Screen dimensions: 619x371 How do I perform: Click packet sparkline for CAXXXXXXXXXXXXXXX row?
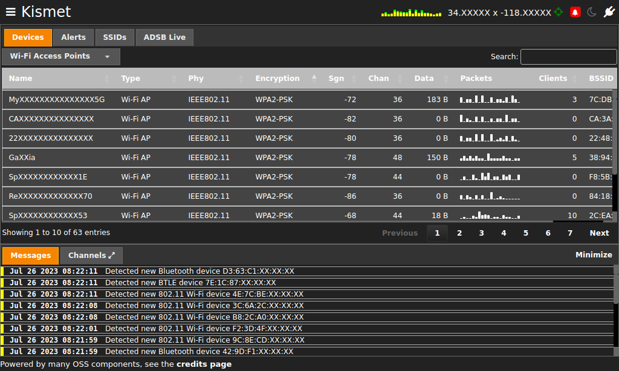coord(490,118)
